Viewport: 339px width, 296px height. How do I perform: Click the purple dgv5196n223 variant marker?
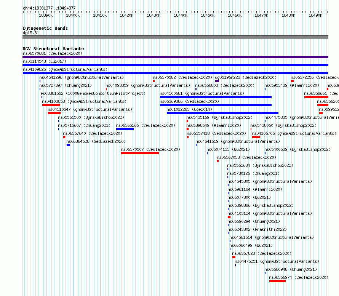[217, 81]
